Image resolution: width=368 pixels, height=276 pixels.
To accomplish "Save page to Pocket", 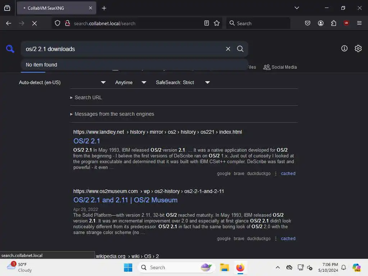I will (x=308, y=23).
